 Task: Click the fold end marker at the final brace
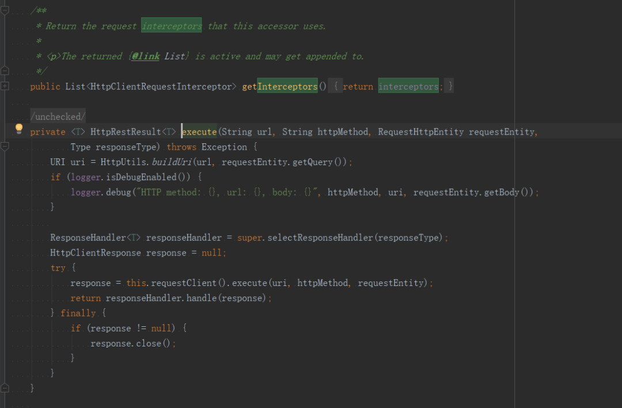[5, 388]
